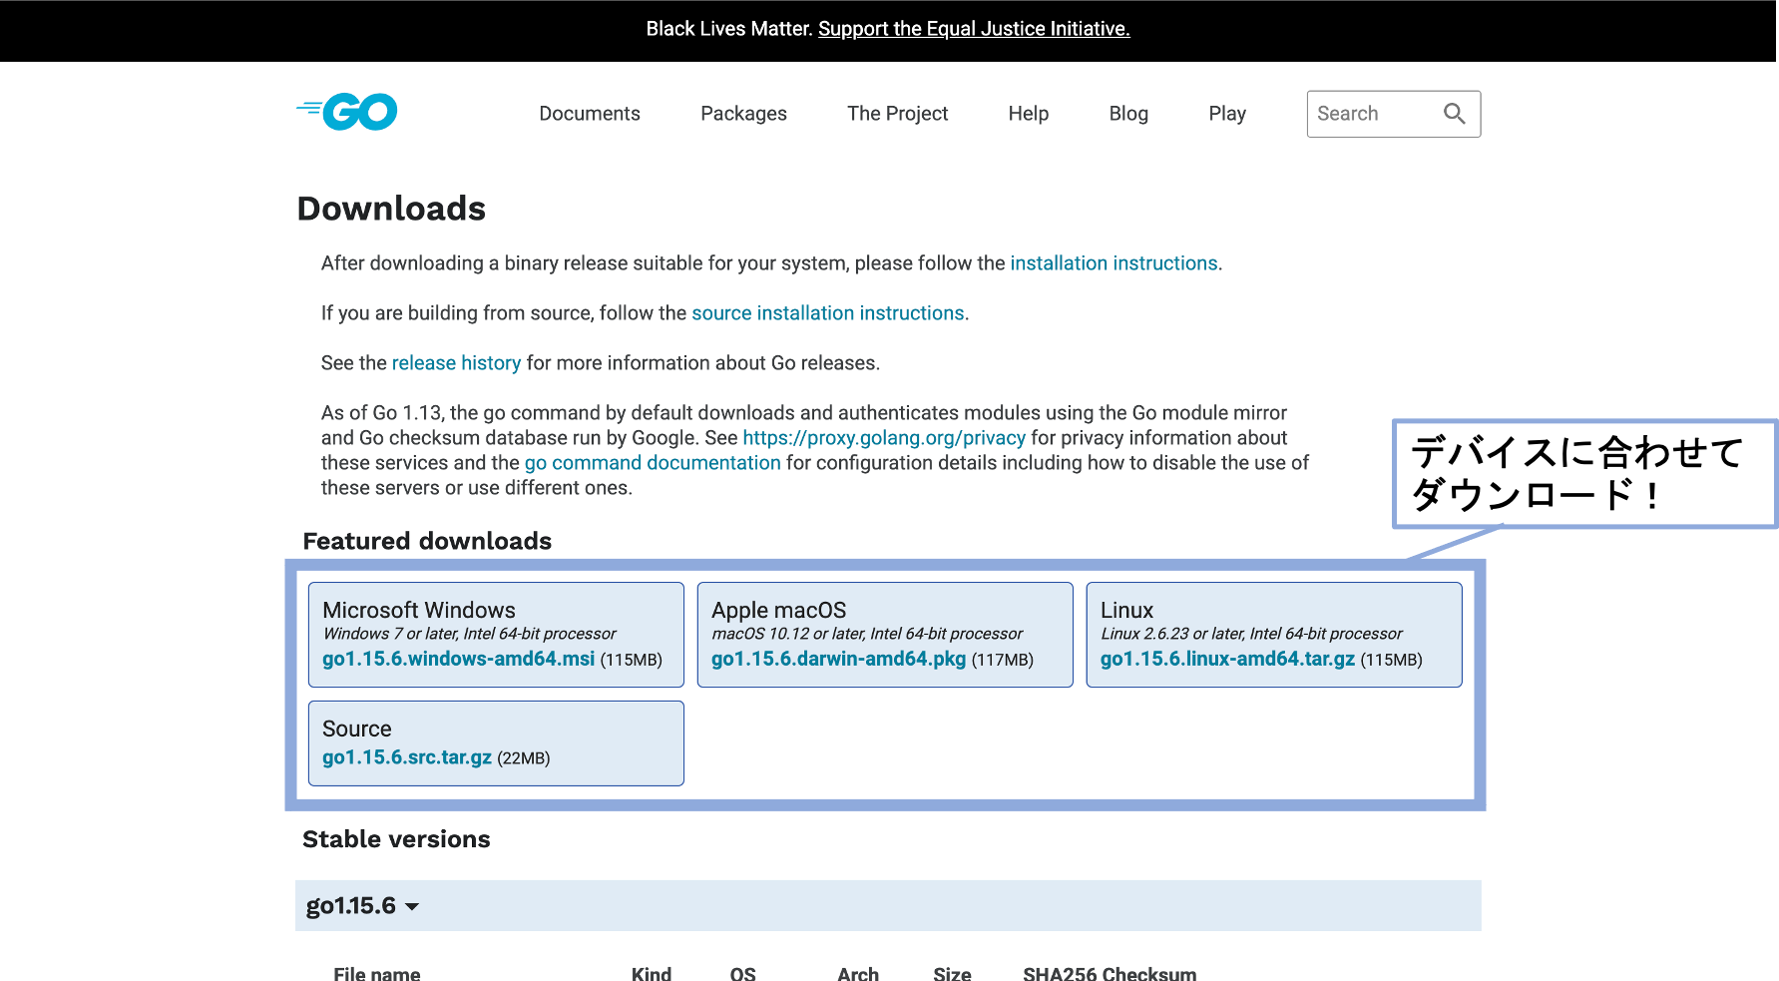Open The Project menu item

pyautogui.click(x=897, y=114)
